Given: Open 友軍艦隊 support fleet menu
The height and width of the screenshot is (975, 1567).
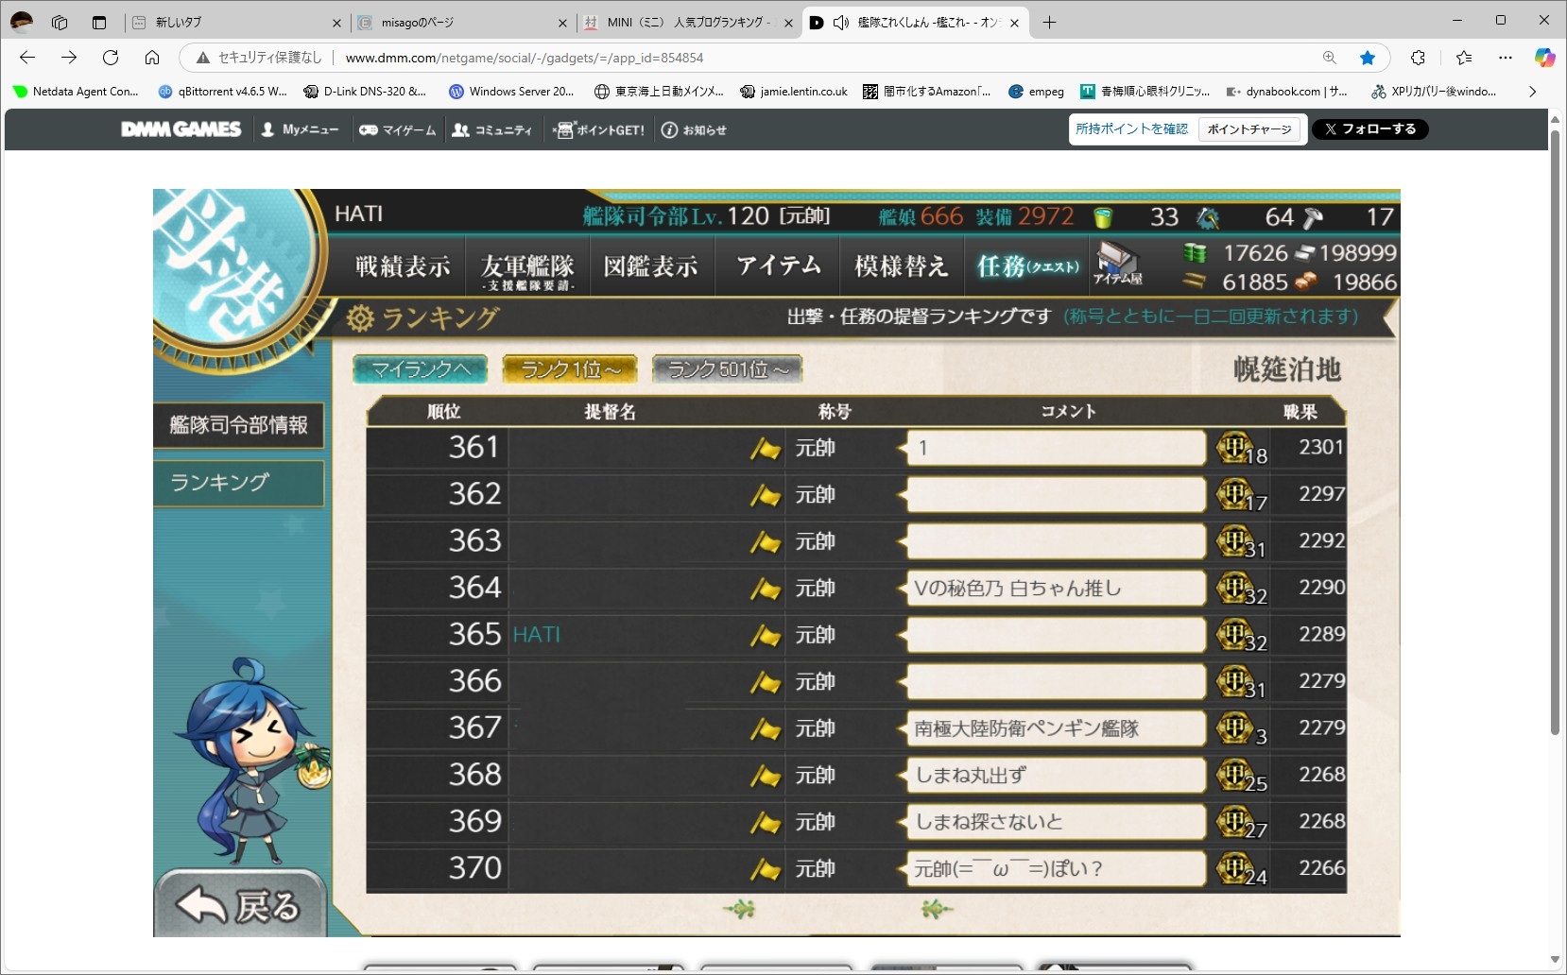Looking at the screenshot, I should click(527, 270).
